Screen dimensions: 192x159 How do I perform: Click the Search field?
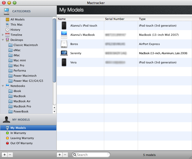tap(91, 155)
